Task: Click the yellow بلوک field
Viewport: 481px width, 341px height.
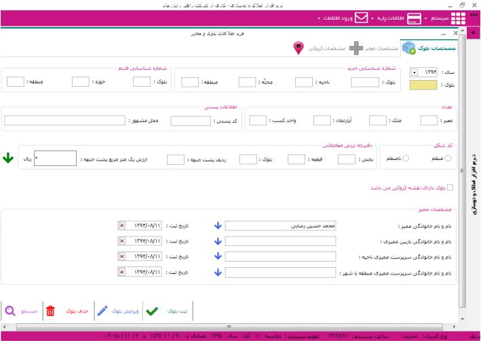Action: tap(424, 85)
